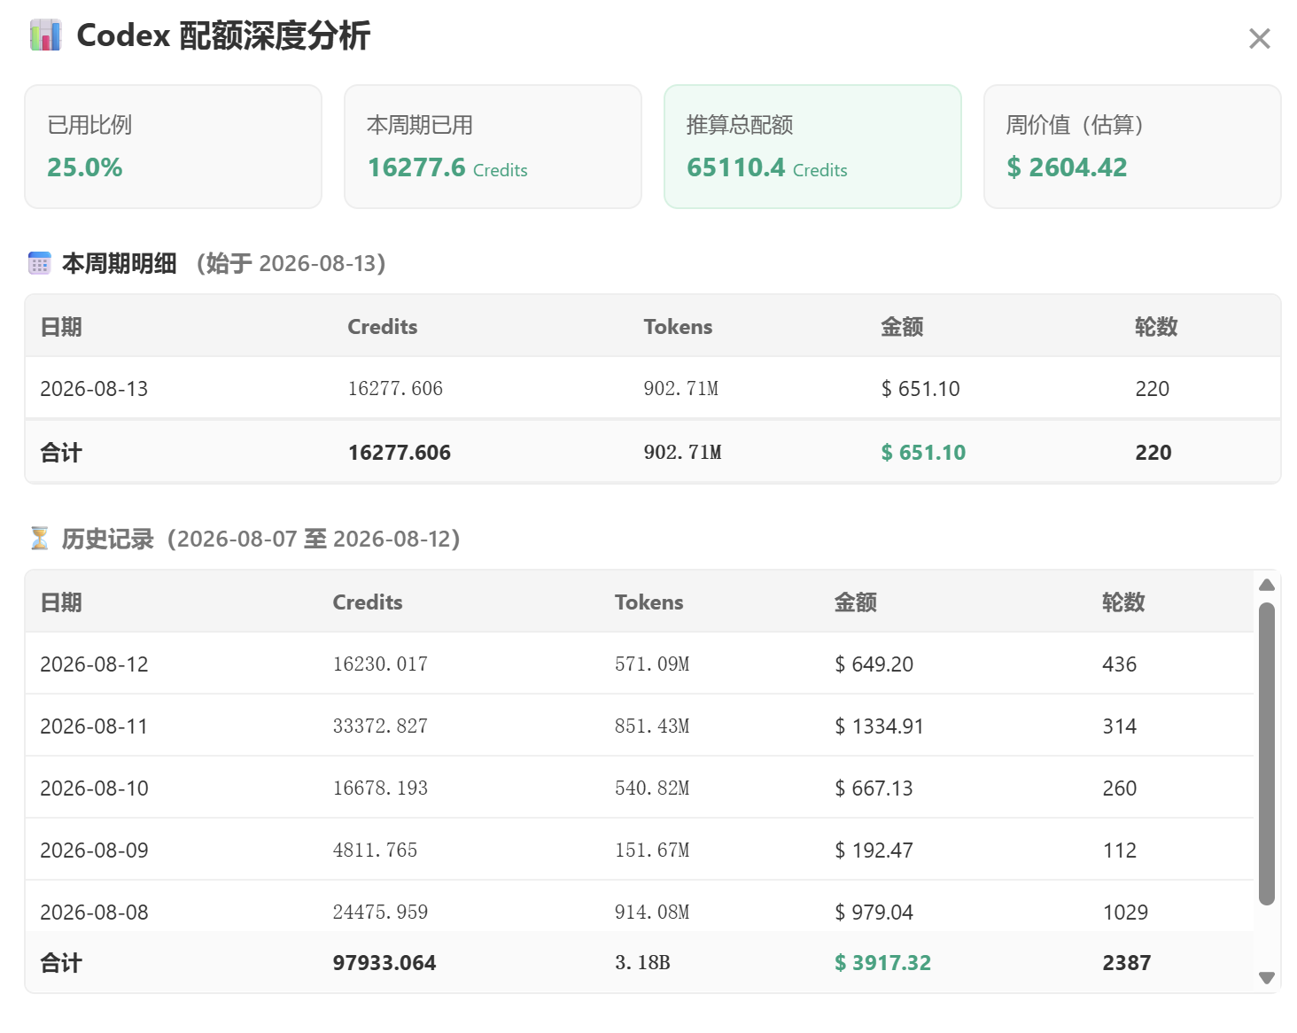Click the 16678. 193 credits value
The width and height of the screenshot is (1297, 1033).
click(380, 788)
